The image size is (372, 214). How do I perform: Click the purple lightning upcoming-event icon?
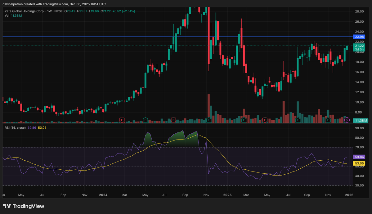tap(347, 120)
